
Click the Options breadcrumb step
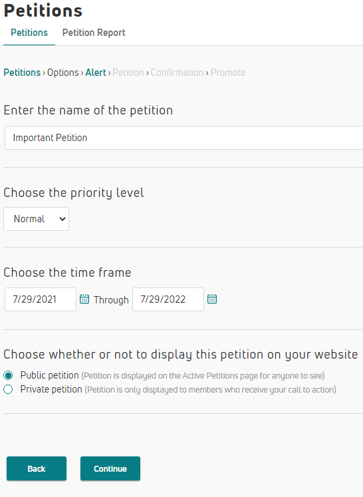point(62,73)
